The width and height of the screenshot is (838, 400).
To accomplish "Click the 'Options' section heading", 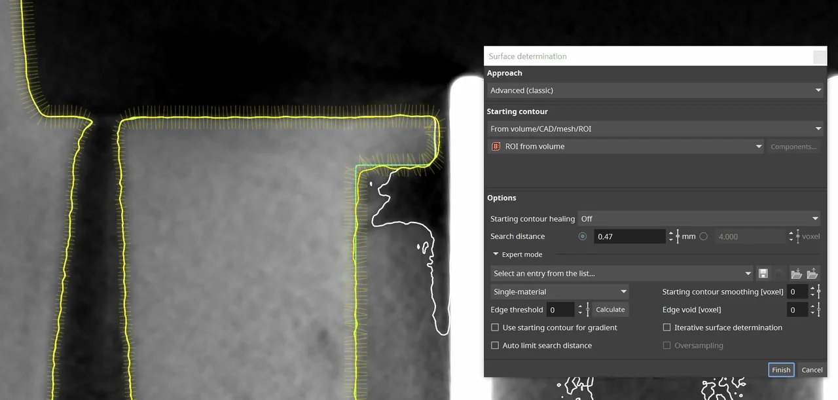I will [501, 198].
